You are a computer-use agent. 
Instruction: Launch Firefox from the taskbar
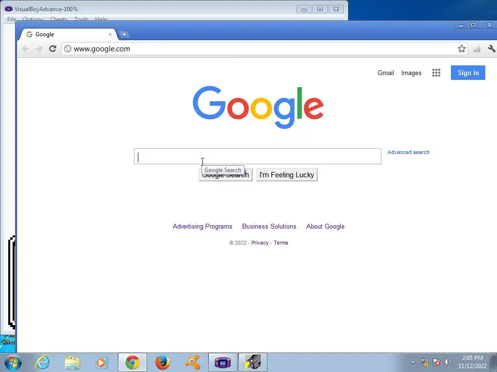(162, 362)
